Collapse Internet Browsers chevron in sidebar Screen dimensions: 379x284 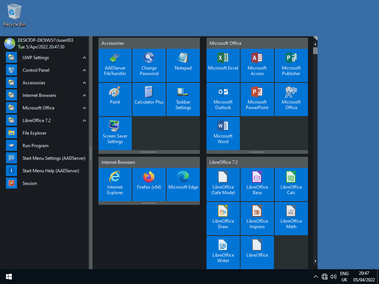(84, 95)
